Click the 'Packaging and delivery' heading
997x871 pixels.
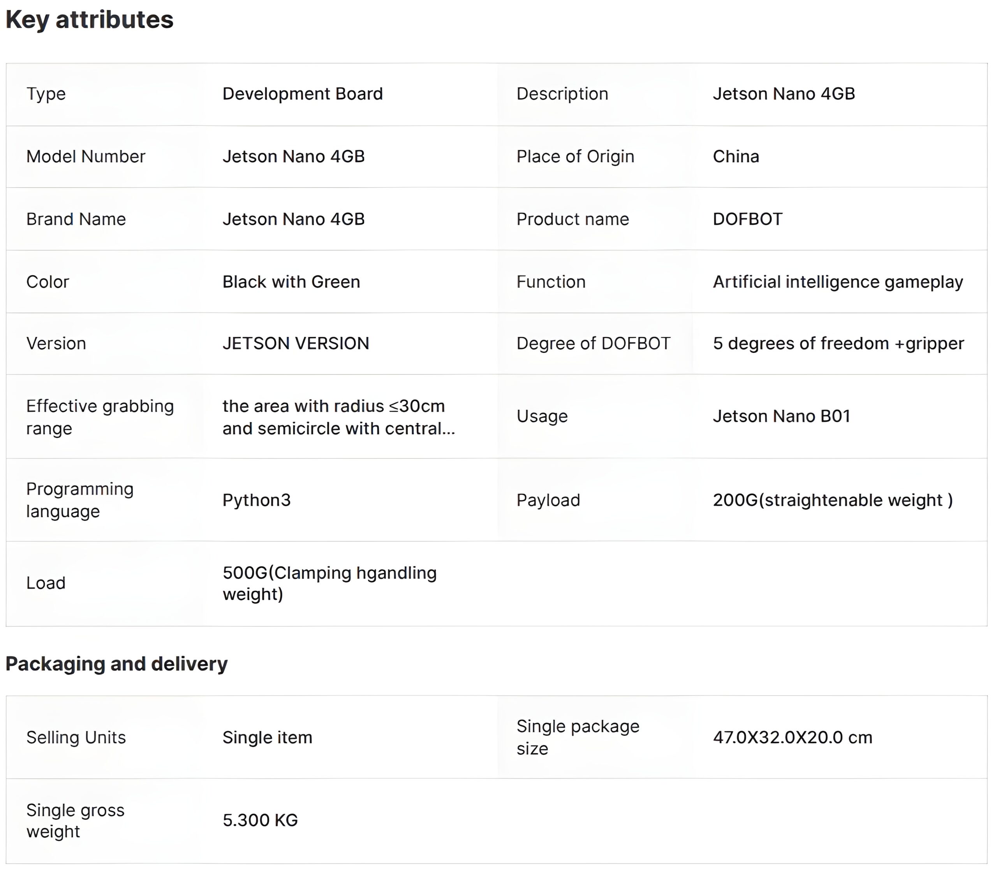click(x=116, y=664)
